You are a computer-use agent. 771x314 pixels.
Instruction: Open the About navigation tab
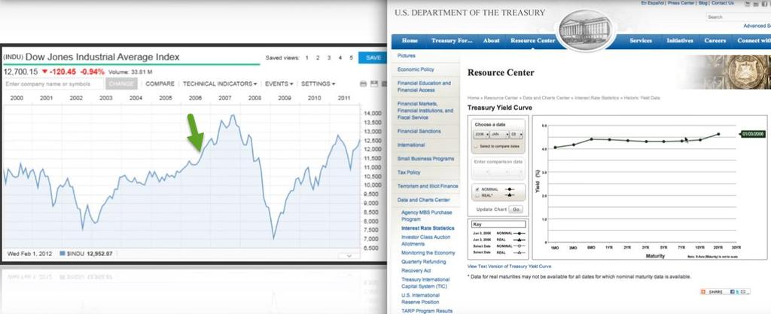491,41
